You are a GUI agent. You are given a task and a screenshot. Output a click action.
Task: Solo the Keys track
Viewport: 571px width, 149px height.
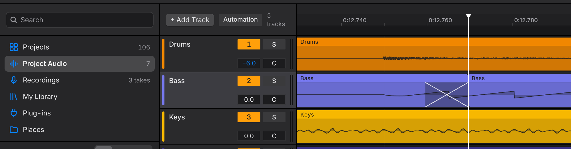pyautogui.click(x=274, y=117)
